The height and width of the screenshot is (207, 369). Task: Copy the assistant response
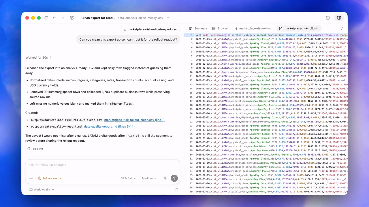coord(28,149)
